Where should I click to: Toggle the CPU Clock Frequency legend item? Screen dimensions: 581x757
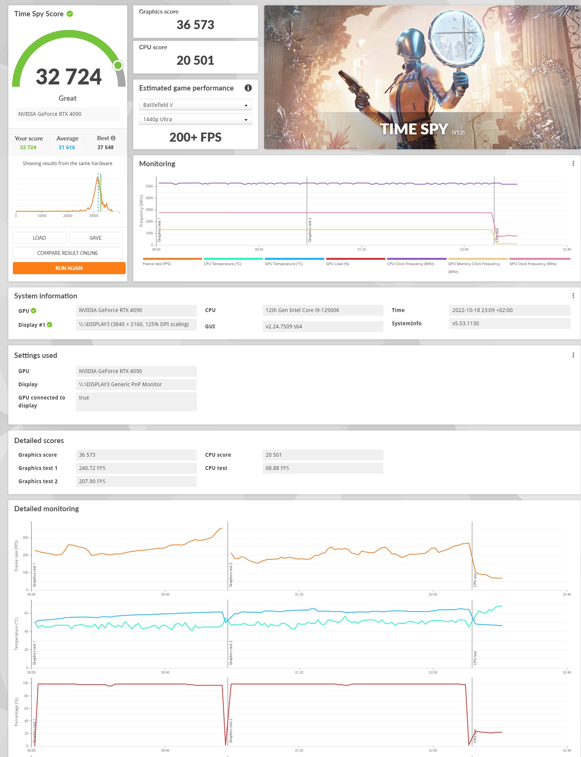point(417,262)
